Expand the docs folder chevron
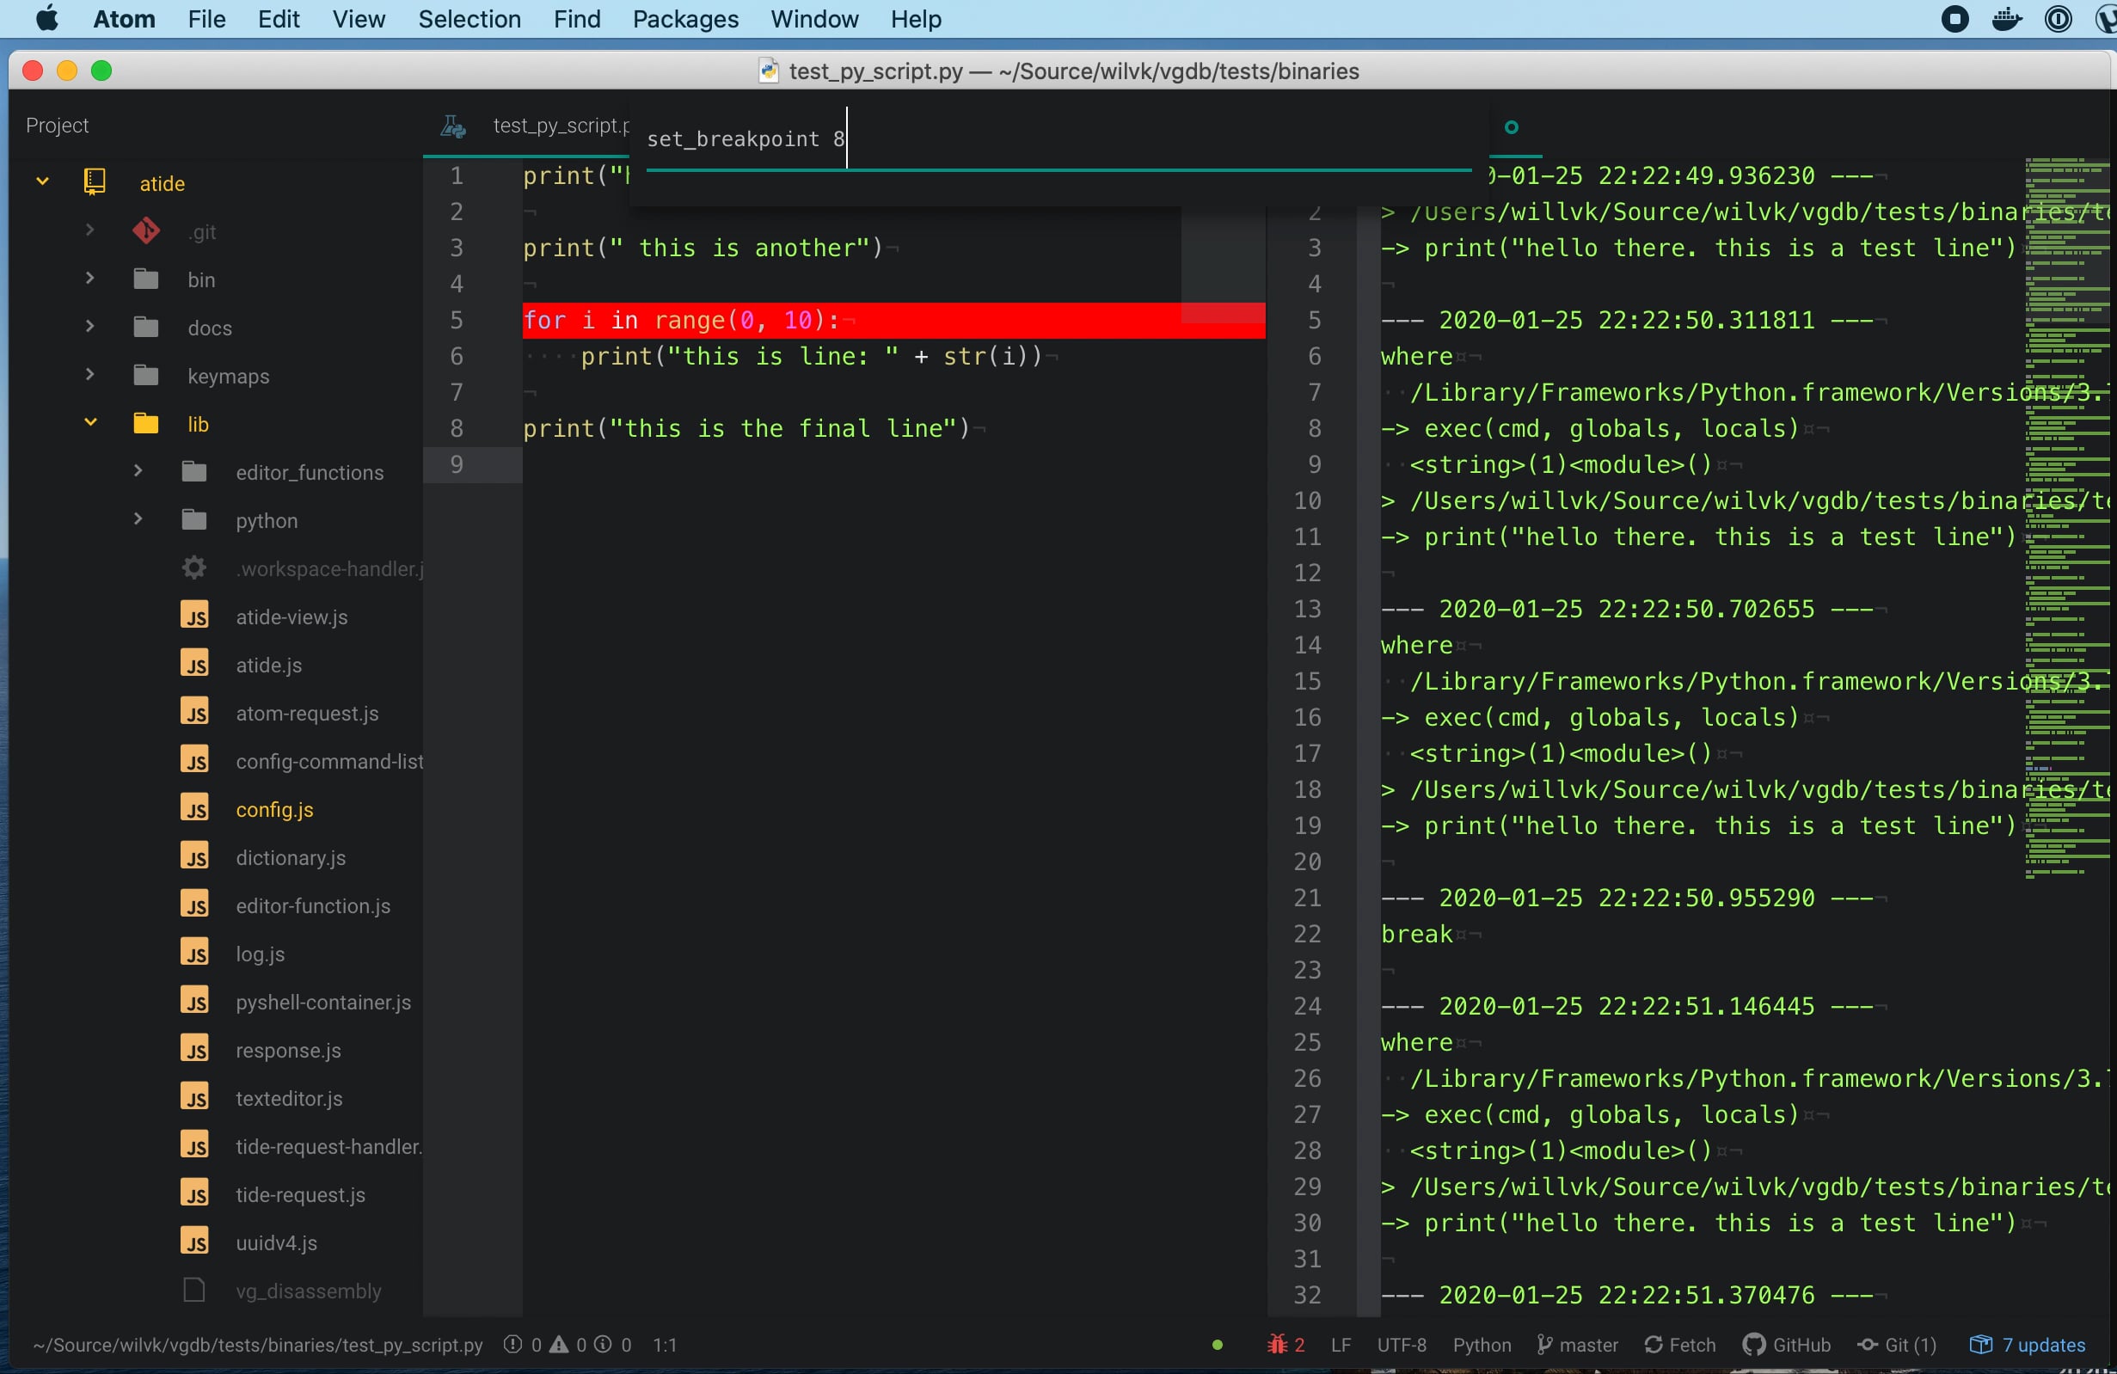The image size is (2117, 1374). click(x=89, y=327)
